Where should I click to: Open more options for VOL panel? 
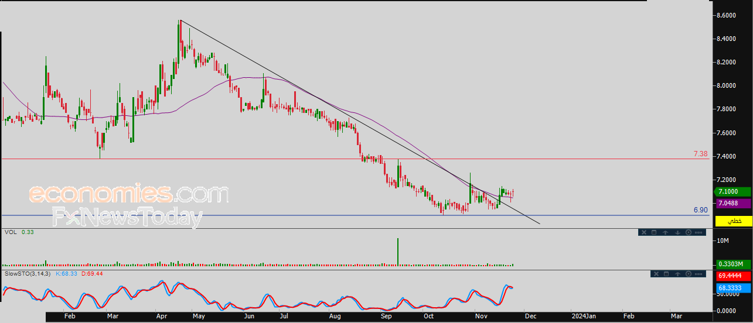[699, 232]
